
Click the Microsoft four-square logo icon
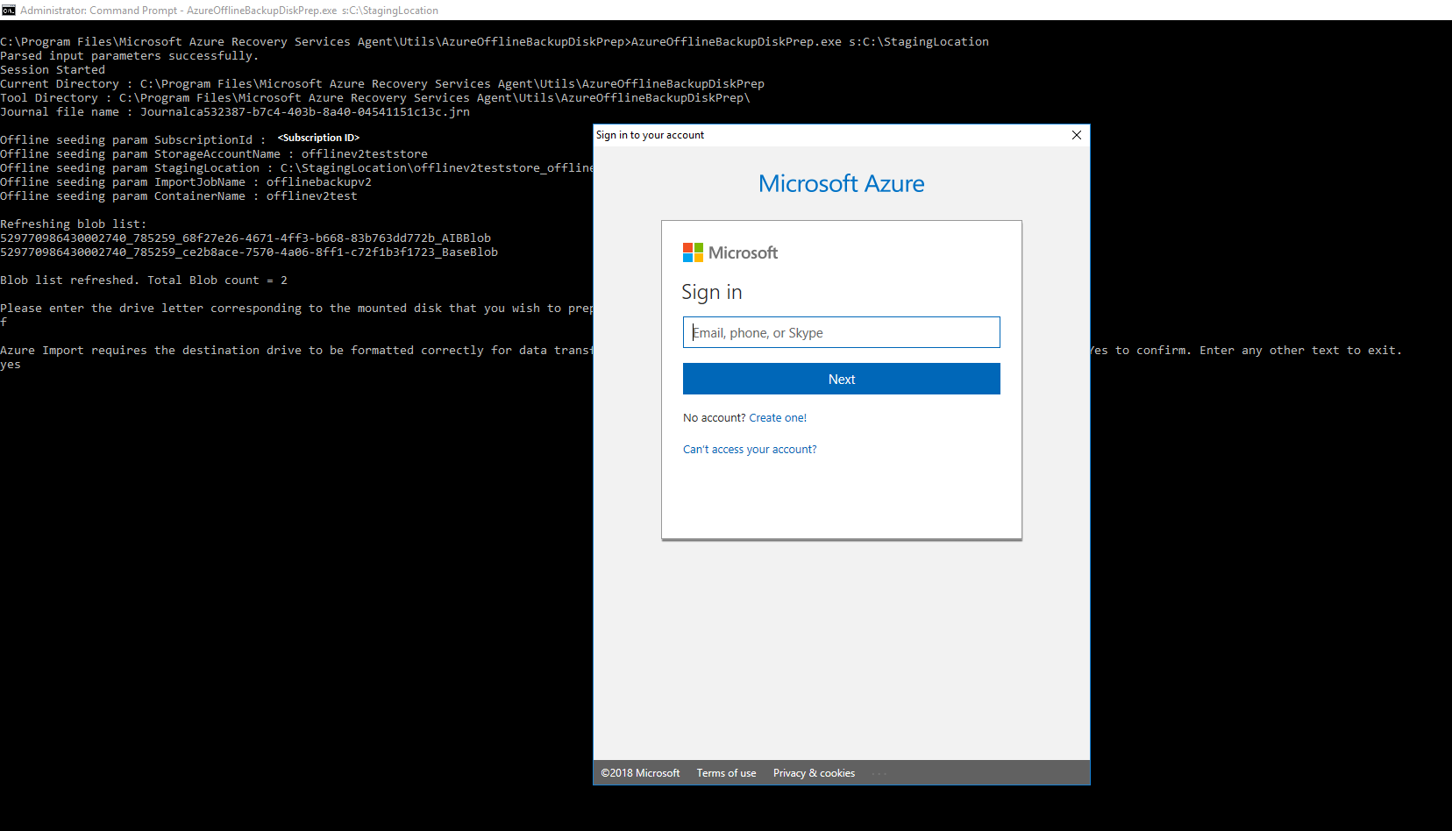coord(693,252)
